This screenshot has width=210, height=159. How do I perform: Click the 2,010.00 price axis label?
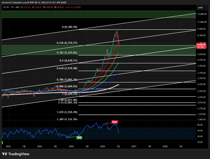coord(201,102)
